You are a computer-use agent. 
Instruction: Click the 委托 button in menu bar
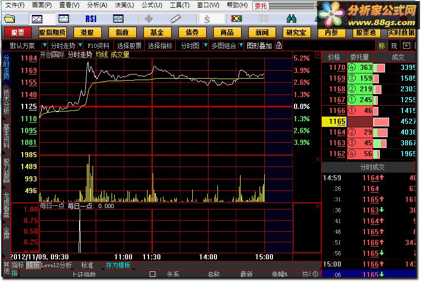tap(261, 6)
